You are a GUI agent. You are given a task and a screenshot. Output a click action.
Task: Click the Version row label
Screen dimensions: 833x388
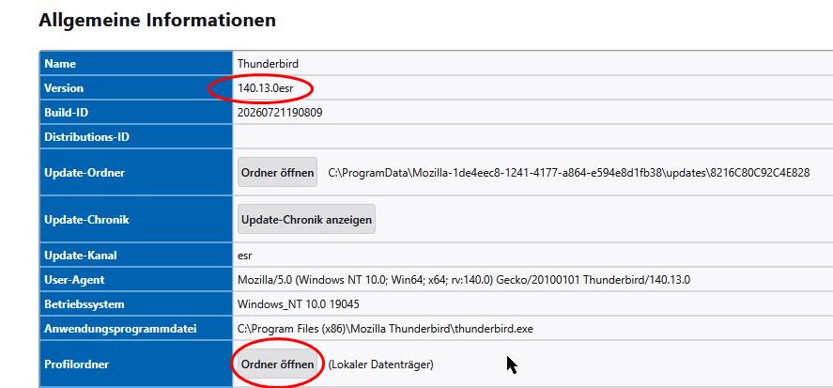[x=64, y=88]
